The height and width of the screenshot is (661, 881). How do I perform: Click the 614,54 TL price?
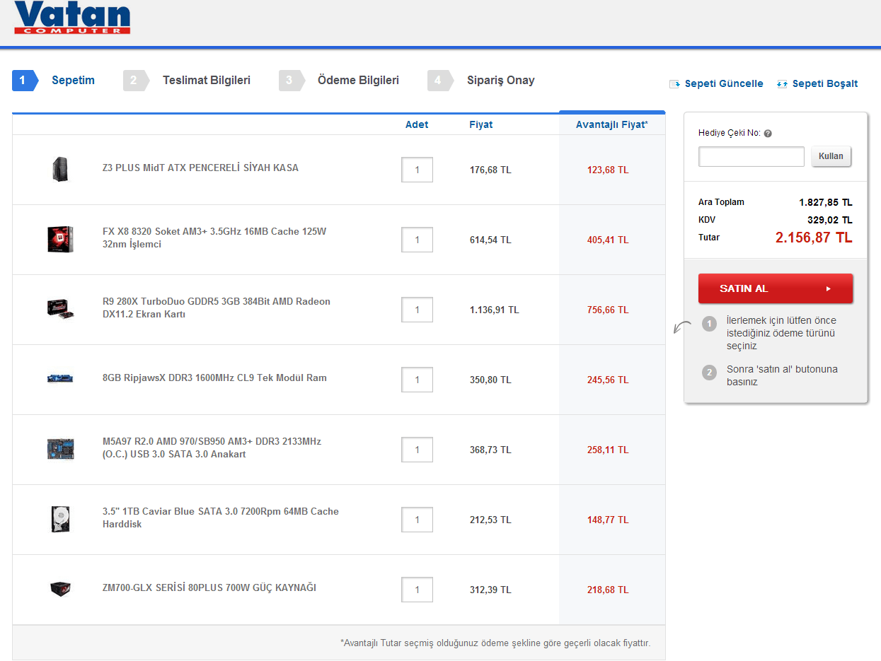(490, 240)
